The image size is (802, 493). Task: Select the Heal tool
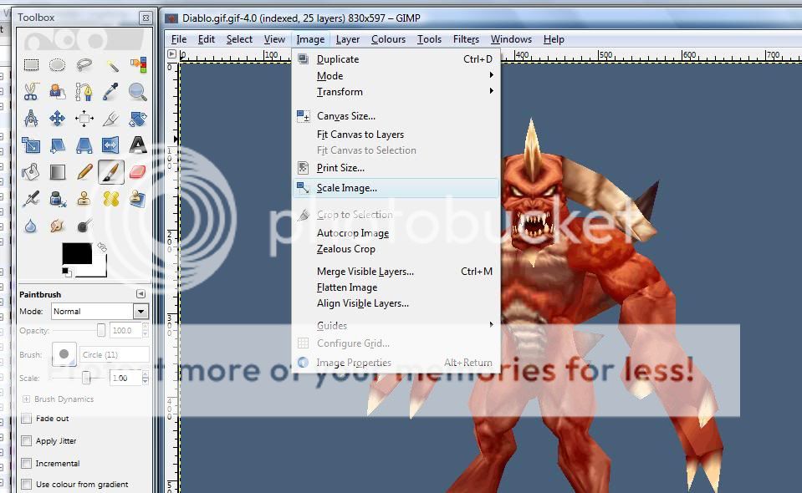click(111, 198)
